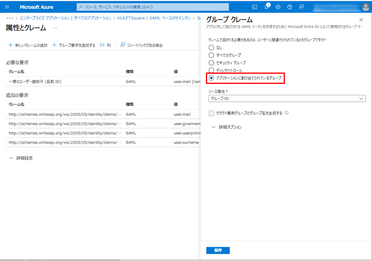This screenshot has width=372, height=261.
Task: Click the 保存 button
Action: pos(218,250)
